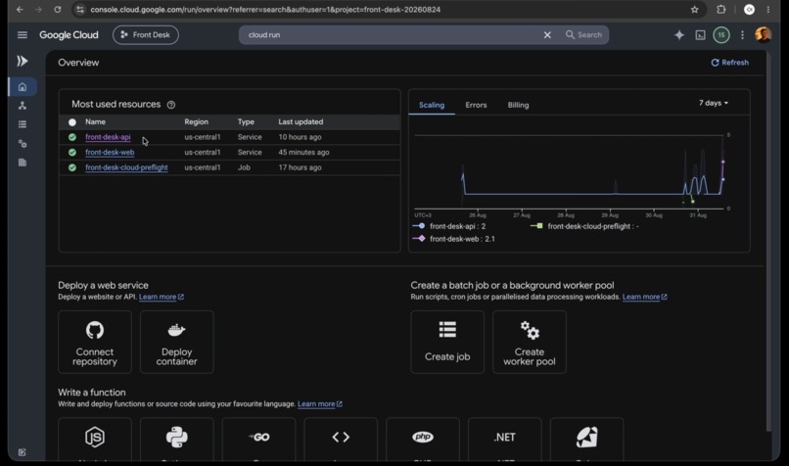This screenshot has width=789, height=466.
Task: Choose the code brackets function card
Action: point(341,440)
